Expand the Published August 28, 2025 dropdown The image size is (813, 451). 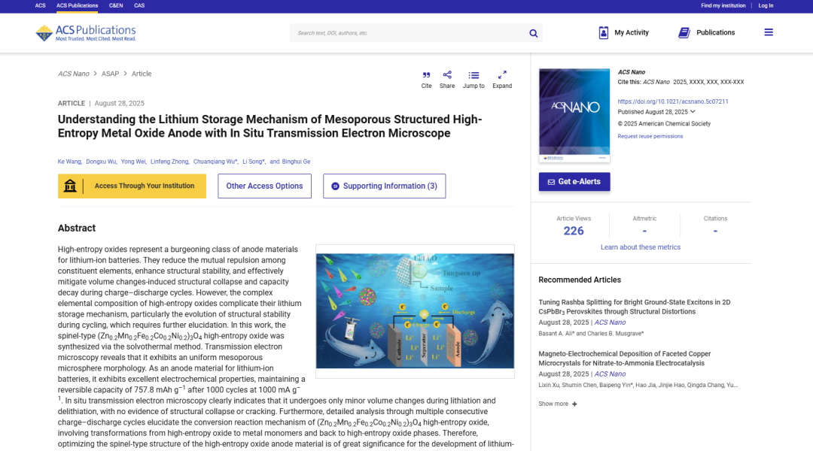tap(693, 112)
